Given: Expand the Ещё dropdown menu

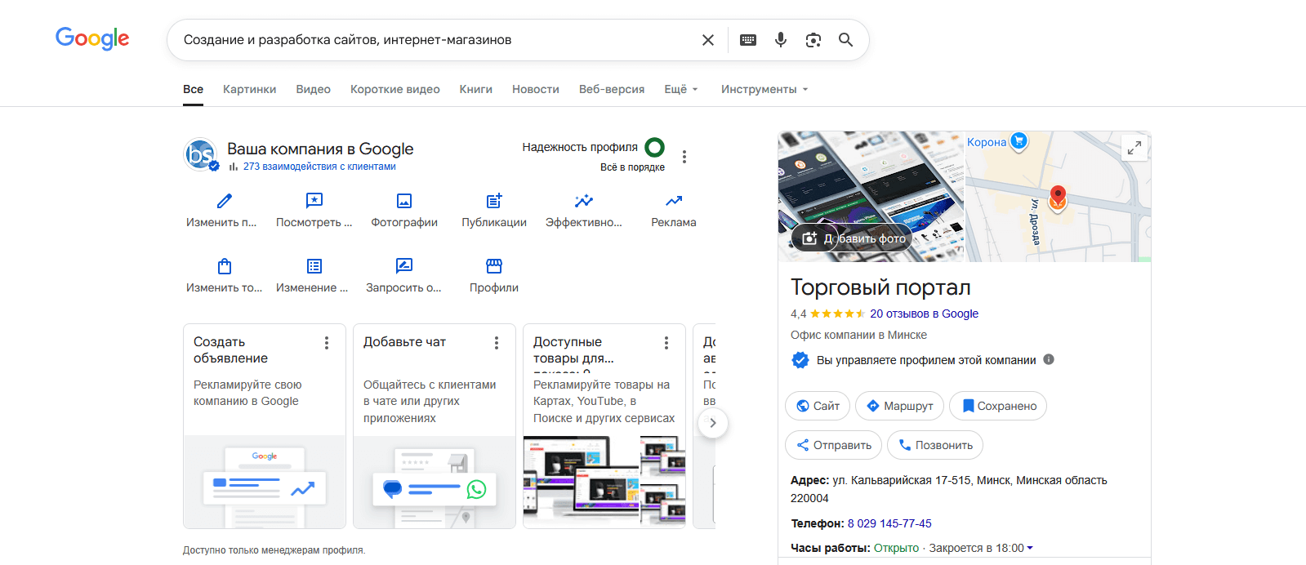Looking at the screenshot, I should [x=681, y=89].
